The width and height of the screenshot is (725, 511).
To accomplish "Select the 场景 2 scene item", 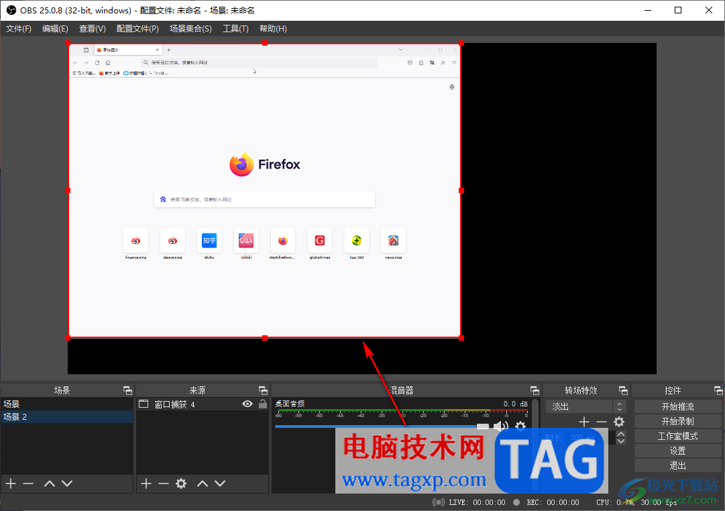I will click(x=67, y=416).
